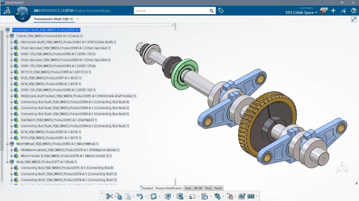Viewport: 359px width, 201px height.
Task: Click the Copy icon in toolbar
Action: point(119,196)
